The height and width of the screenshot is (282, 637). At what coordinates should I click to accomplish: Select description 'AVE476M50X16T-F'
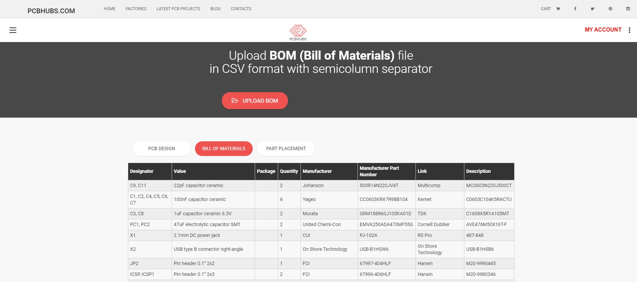click(x=489, y=224)
